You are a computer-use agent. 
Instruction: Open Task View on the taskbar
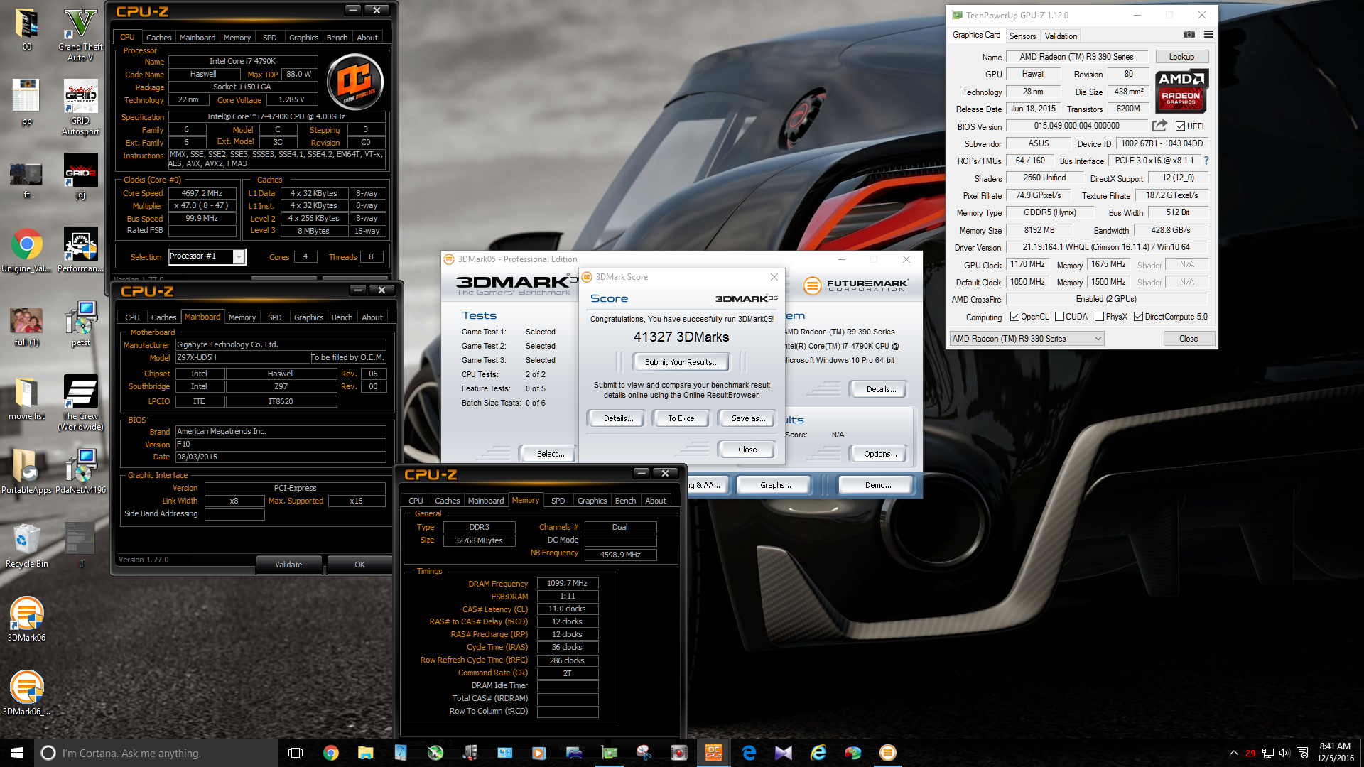click(296, 753)
